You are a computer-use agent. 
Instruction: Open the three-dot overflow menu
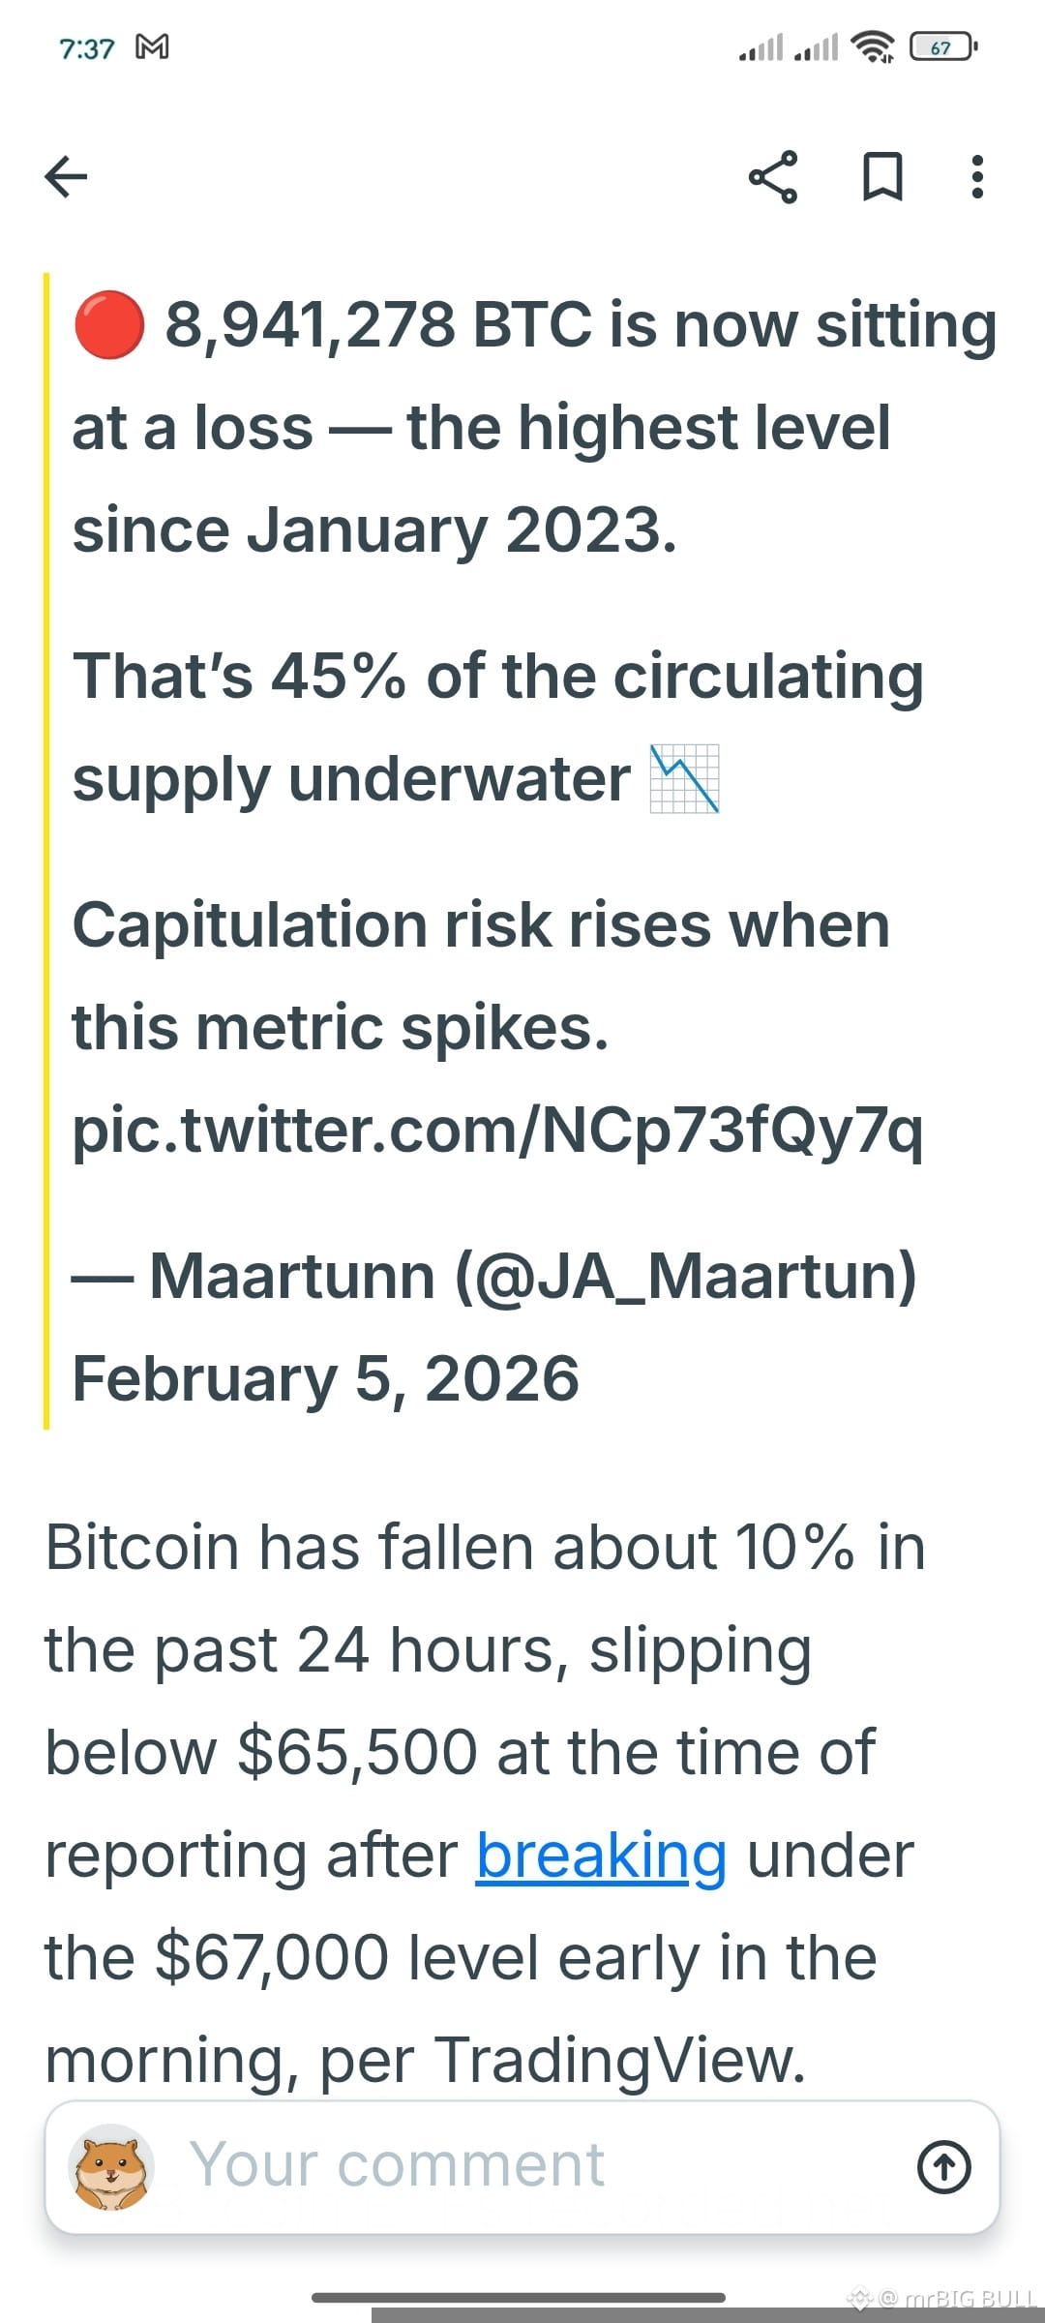(977, 177)
